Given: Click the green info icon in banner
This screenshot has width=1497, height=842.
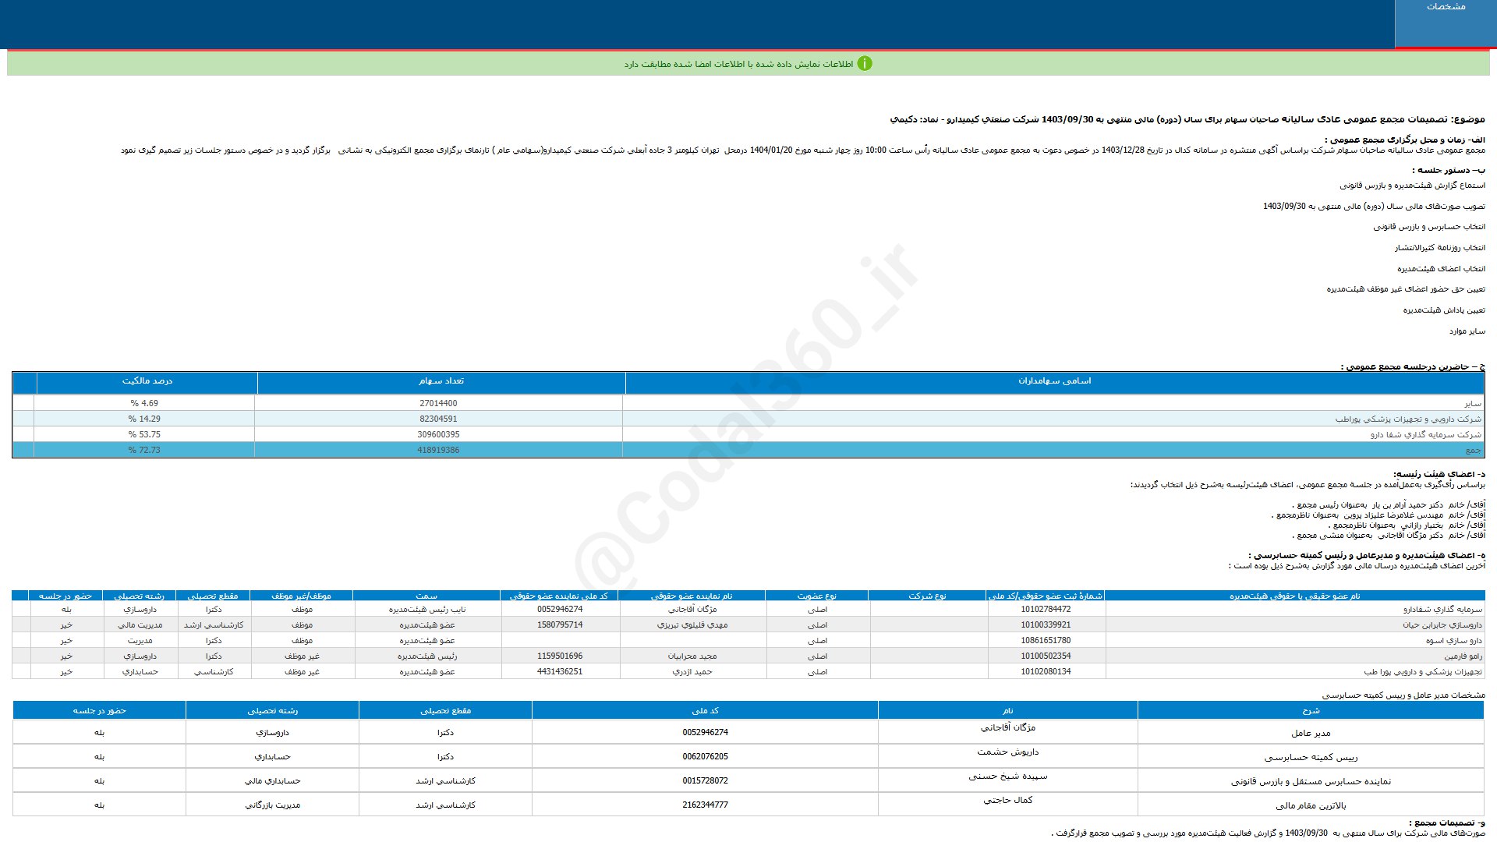Looking at the screenshot, I should click(864, 64).
